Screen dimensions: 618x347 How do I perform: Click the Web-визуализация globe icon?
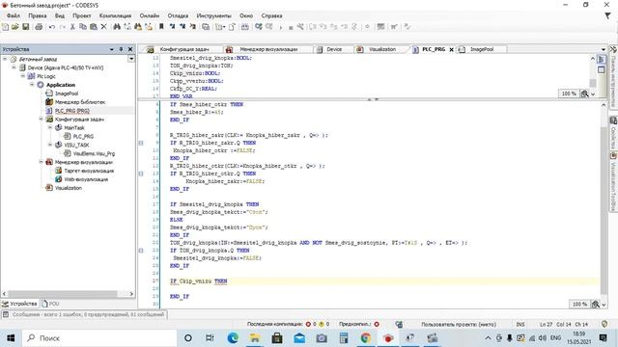(x=58, y=179)
